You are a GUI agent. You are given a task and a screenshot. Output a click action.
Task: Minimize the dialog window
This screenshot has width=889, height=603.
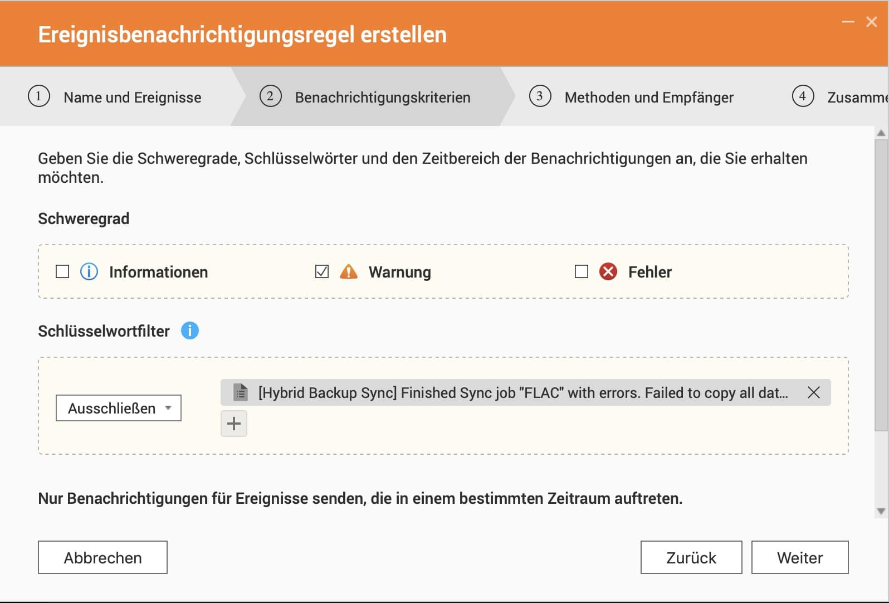click(x=848, y=22)
